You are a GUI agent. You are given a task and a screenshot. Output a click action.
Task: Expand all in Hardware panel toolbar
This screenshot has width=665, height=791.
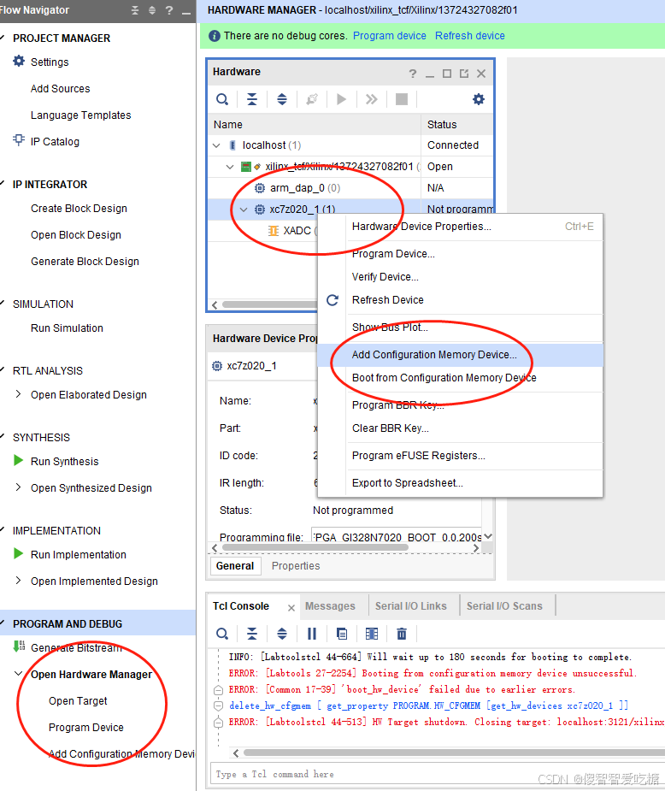[282, 99]
